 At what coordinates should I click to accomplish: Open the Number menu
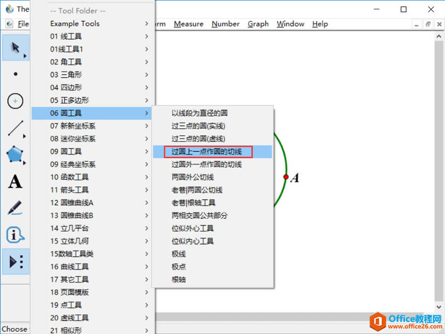(225, 24)
